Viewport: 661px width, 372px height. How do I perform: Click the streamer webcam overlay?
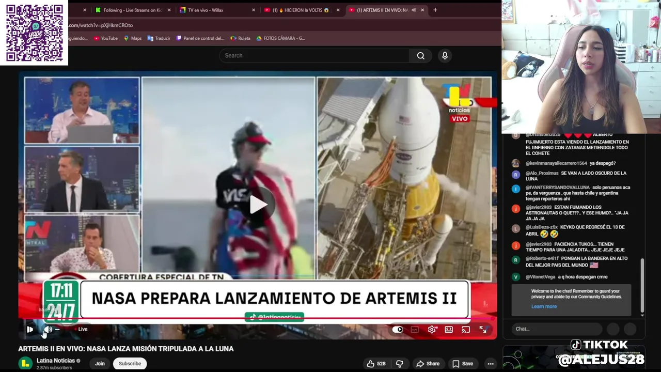(x=581, y=67)
